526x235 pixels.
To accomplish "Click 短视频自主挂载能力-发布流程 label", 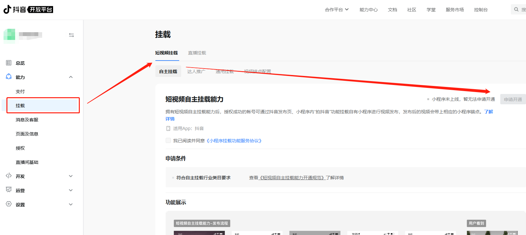I will [202, 223].
